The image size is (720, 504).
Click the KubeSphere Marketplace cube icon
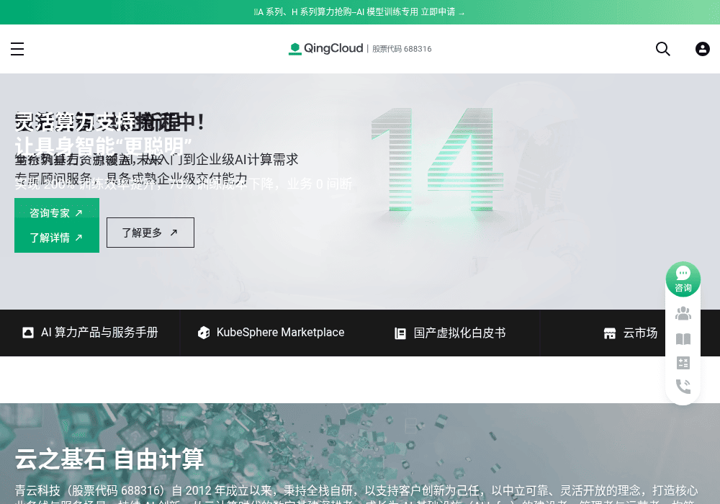coord(204,333)
